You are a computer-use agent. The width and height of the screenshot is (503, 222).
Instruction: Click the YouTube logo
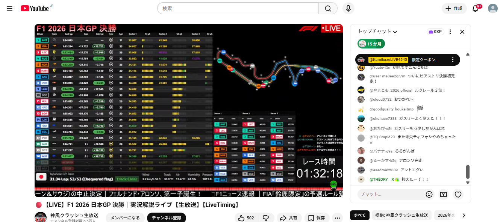click(35, 8)
